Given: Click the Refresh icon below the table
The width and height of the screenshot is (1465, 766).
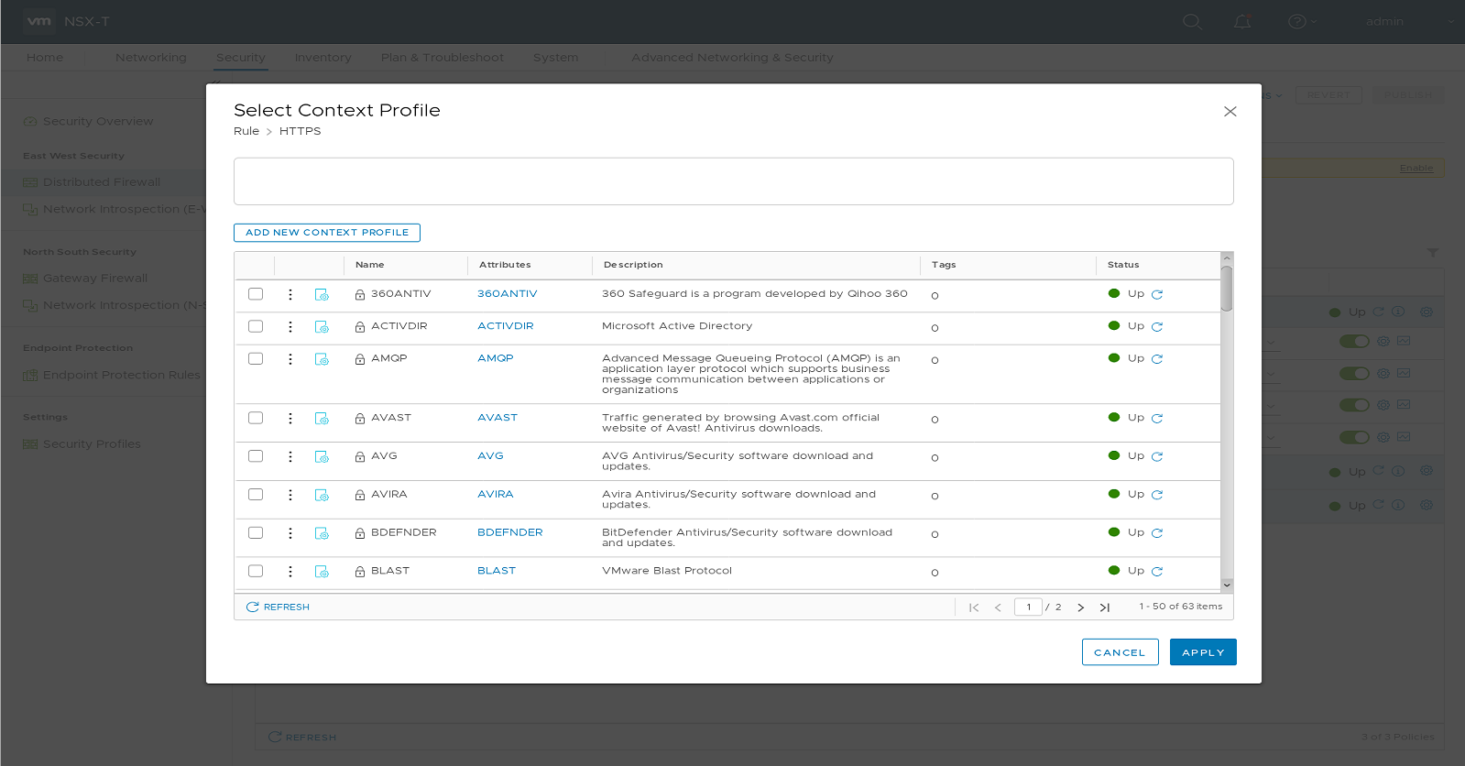Looking at the screenshot, I should [253, 607].
